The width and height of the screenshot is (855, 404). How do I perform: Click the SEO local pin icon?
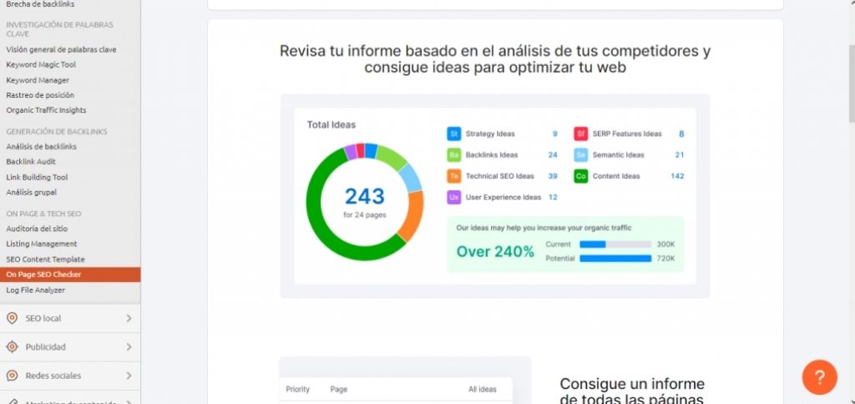(x=12, y=318)
